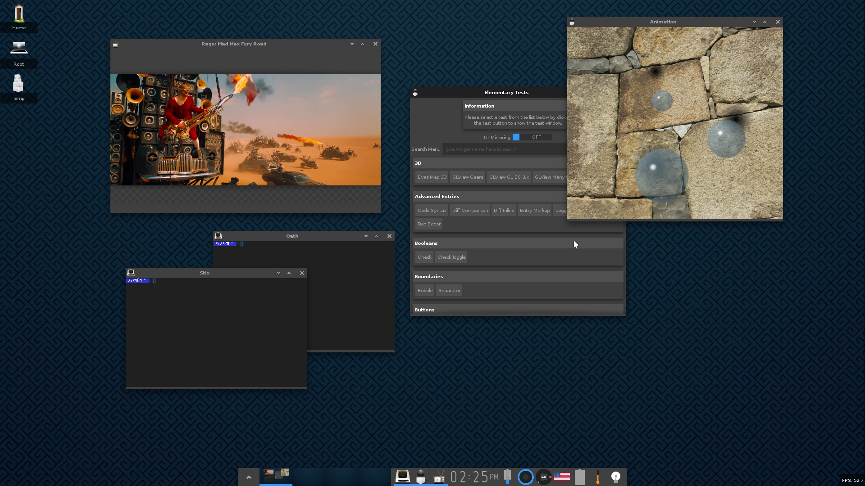
Task: Click the shelf clock showing 02:25 PM
Action: click(x=474, y=477)
